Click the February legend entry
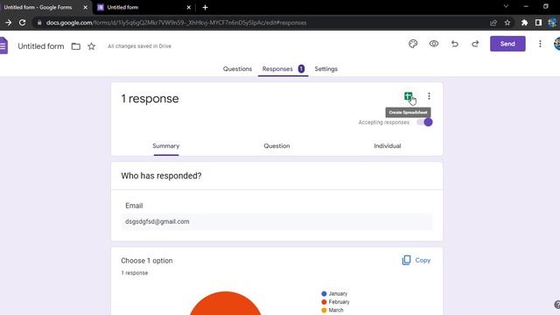This screenshot has height=315, width=560. pyautogui.click(x=335, y=302)
